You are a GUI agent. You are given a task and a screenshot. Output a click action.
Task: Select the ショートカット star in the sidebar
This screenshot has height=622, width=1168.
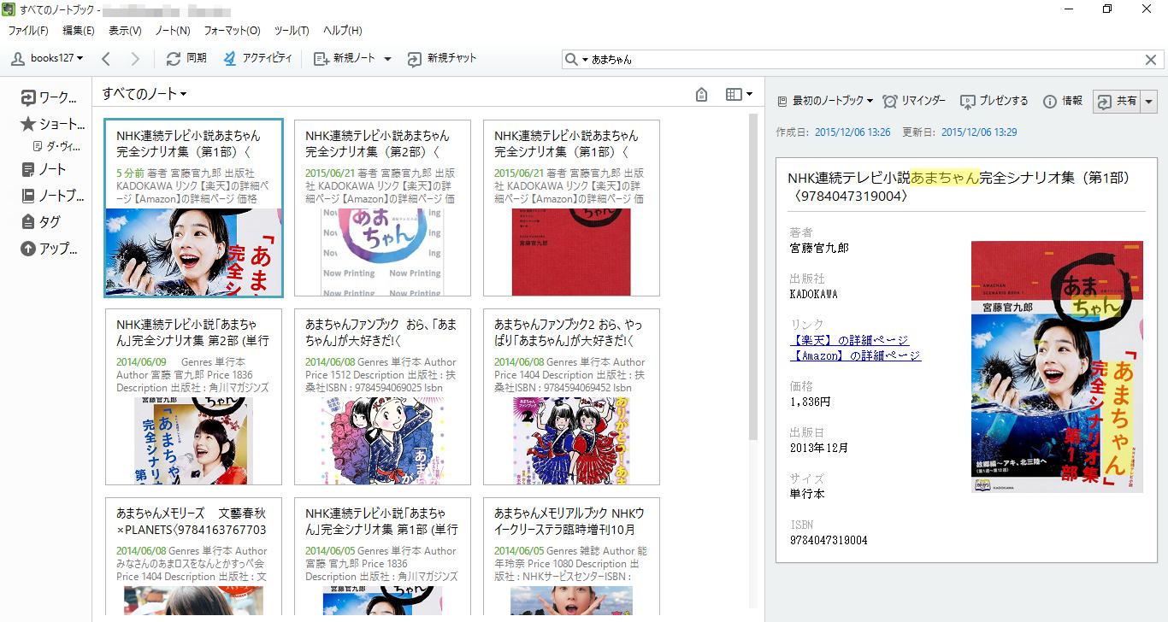[51, 124]
